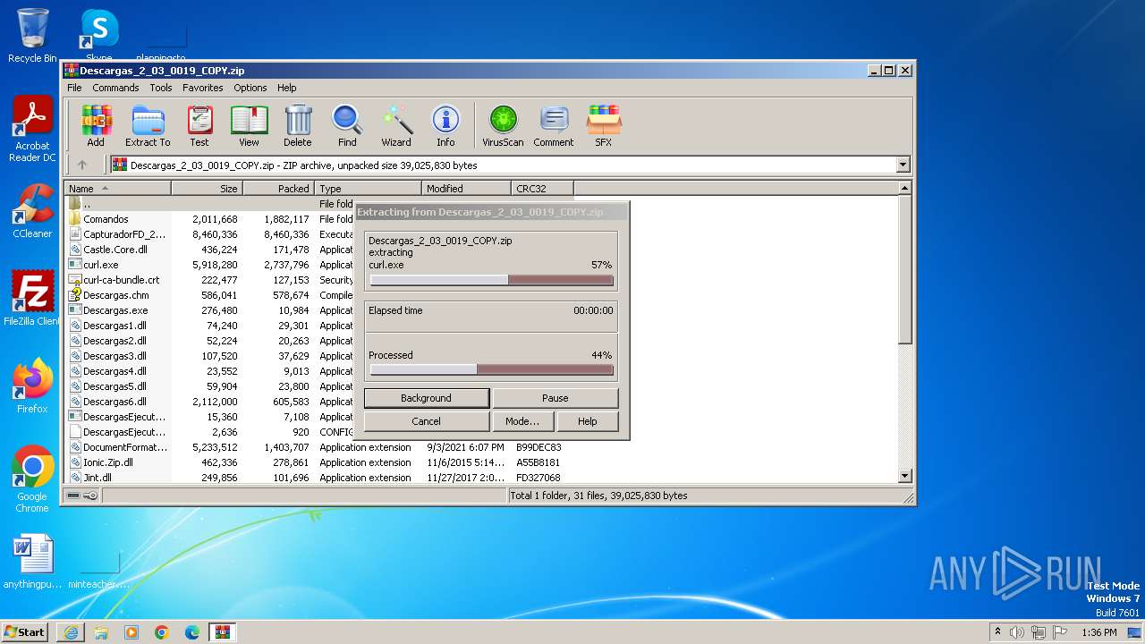The width and height of the screenshot is (1145, 644).
Task: Open the File menu
Action: point(74,88)
